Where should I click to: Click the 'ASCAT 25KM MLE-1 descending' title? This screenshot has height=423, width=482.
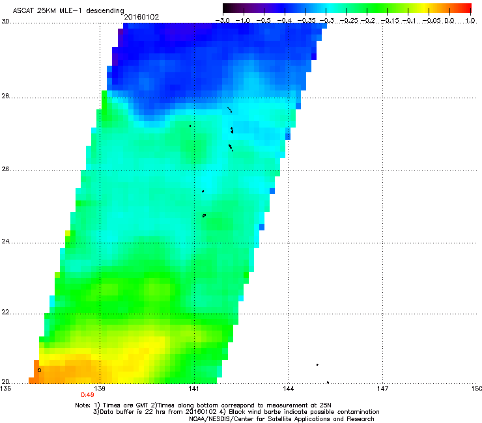click(x=68, y=11)
